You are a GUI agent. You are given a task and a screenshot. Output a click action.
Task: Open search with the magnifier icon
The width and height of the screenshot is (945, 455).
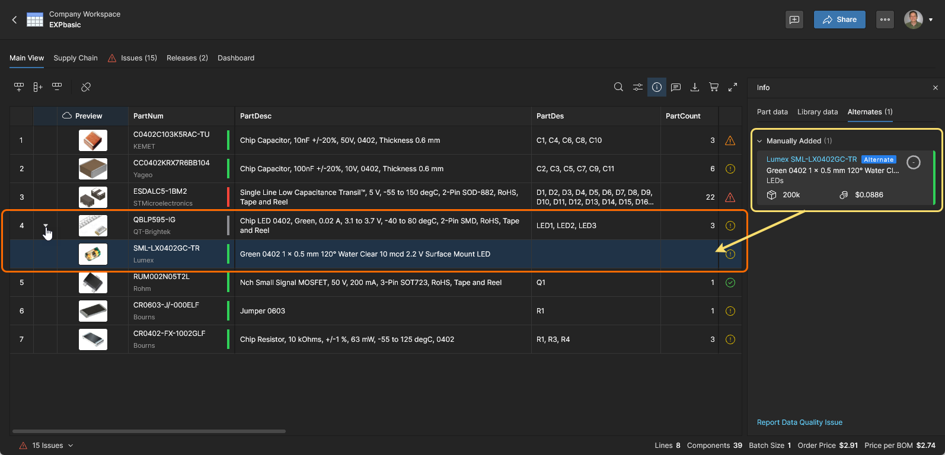point(618,87)
